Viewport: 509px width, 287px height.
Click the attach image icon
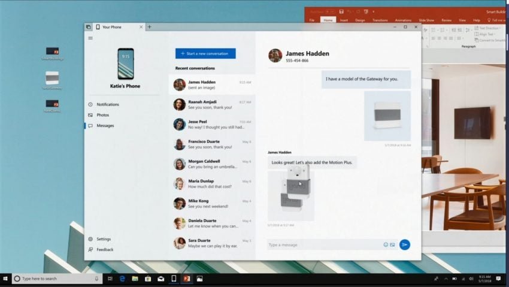(x=393, y=244)
